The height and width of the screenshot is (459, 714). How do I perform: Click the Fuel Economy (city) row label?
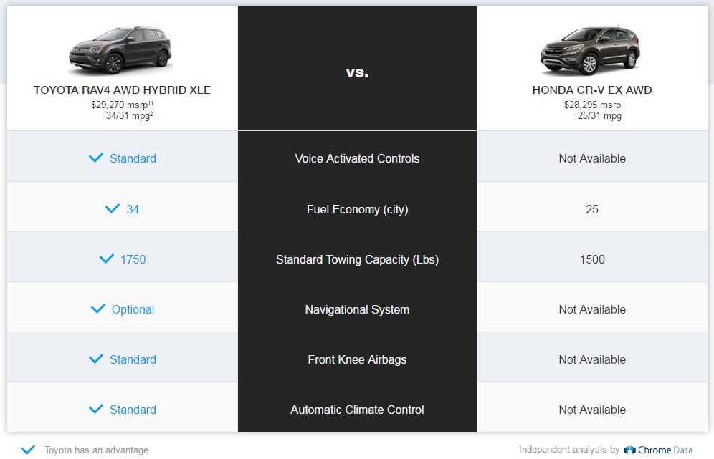click(357, 209)
